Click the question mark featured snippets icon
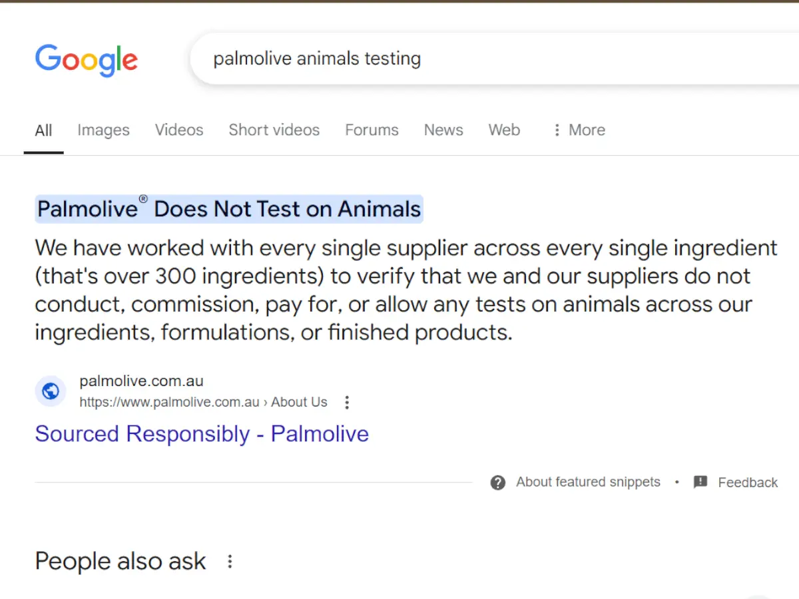Image resolution: width=799 pixels, height=599 pixels. pos(498,483)
